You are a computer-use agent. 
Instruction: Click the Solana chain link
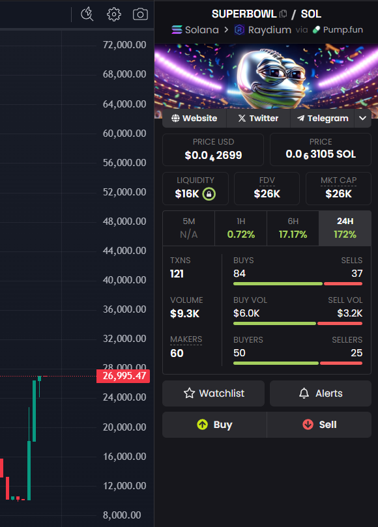click(x=195, y=30)
